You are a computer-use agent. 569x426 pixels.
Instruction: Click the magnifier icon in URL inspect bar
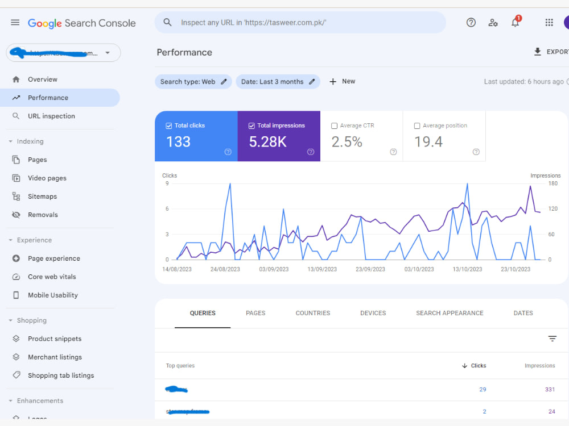tap(167, 23)
